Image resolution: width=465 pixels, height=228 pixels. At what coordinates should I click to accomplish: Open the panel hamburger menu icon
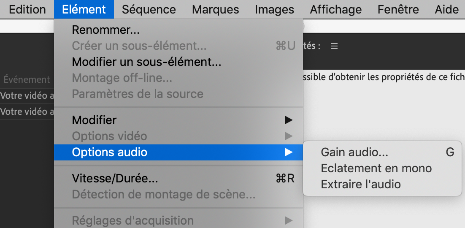(x=334, y=46)
